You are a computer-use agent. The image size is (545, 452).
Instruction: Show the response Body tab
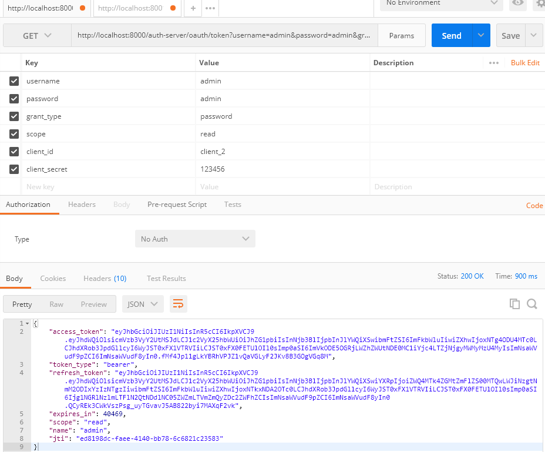click(14, 279)
